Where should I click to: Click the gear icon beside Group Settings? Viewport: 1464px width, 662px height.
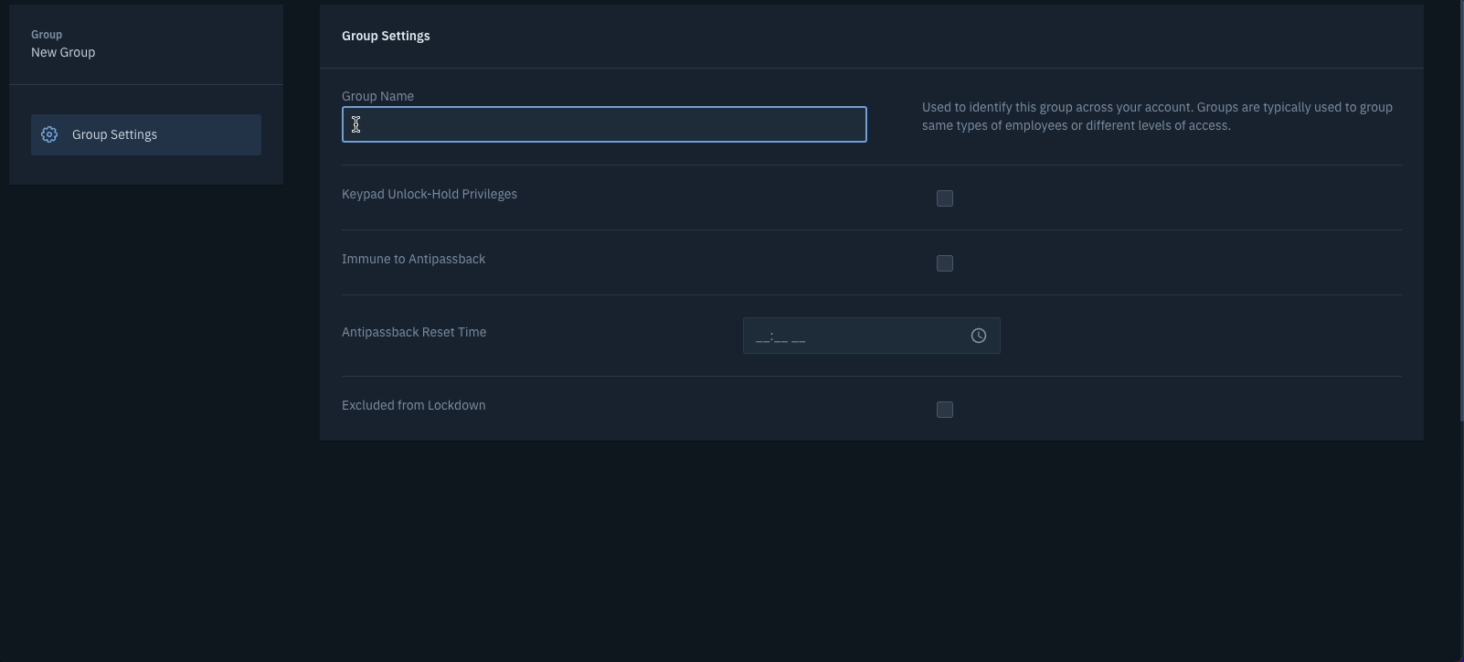[x=49, y=134]
